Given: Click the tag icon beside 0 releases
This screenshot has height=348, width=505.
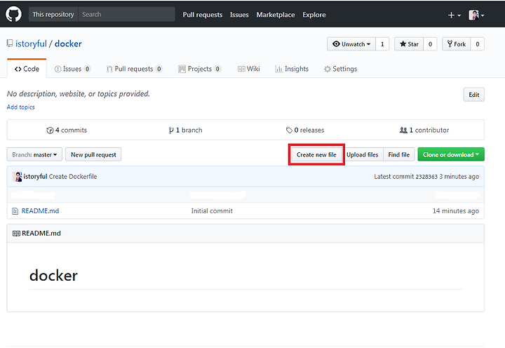Looking at the screenshot, I should pyautogui.click(x=289, y=130).
